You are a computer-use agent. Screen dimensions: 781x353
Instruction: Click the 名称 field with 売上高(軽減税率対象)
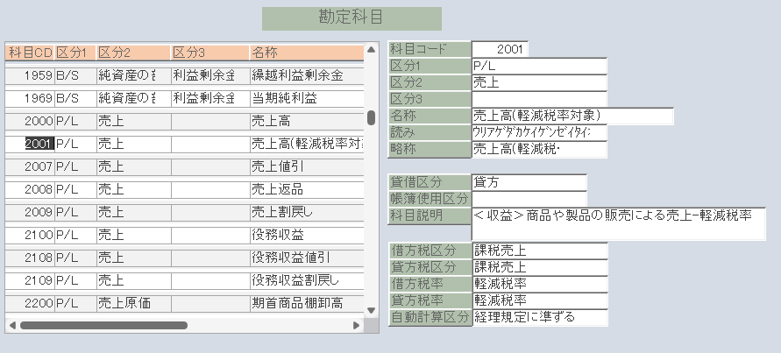[572, 116]
